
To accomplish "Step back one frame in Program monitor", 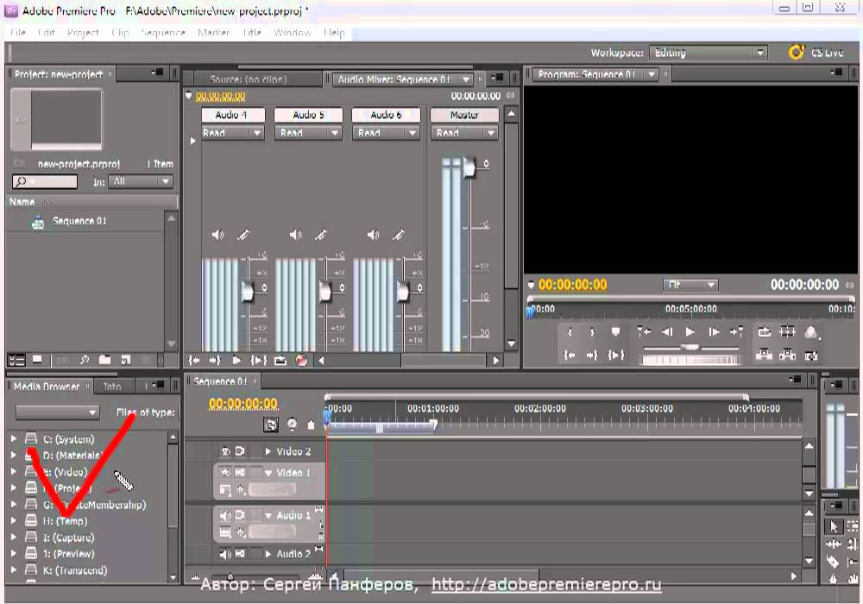I will coord(667,331).
